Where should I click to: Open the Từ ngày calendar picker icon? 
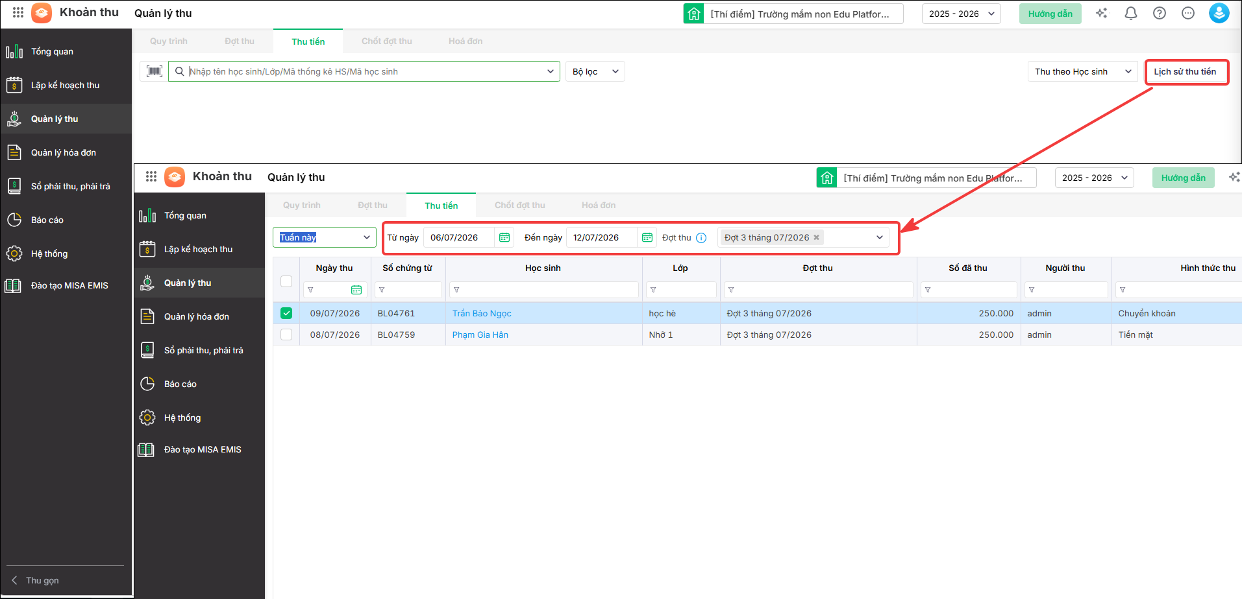[x=504, y=237]
